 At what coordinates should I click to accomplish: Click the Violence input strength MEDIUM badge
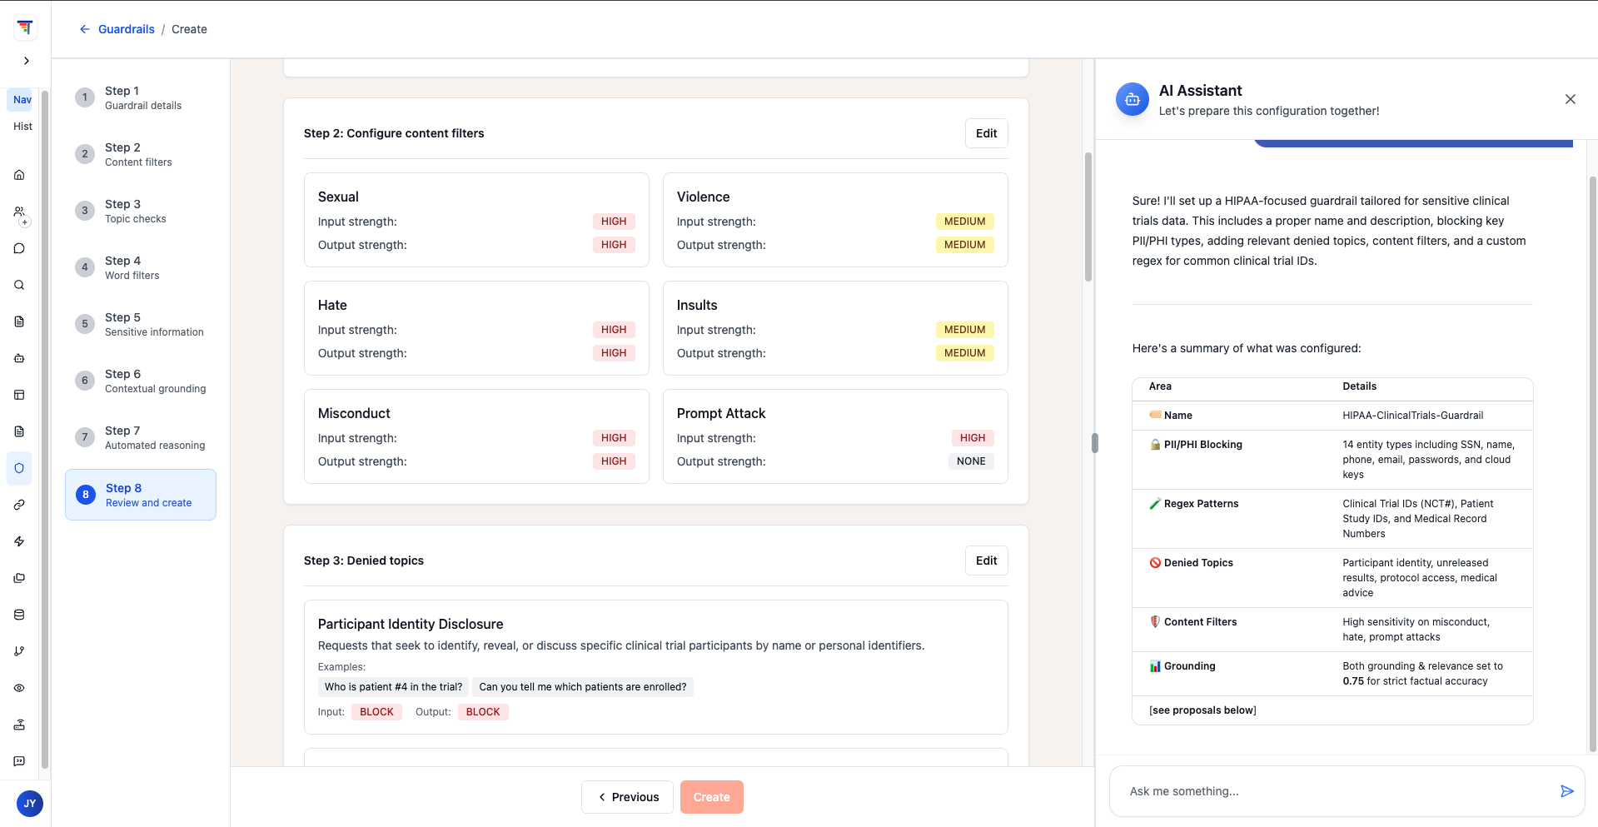(964, 222)
